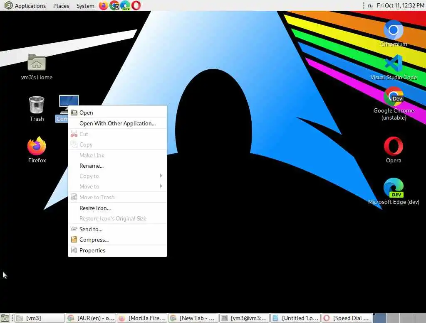Switch to the second workspace in pager

pos(393,318)
